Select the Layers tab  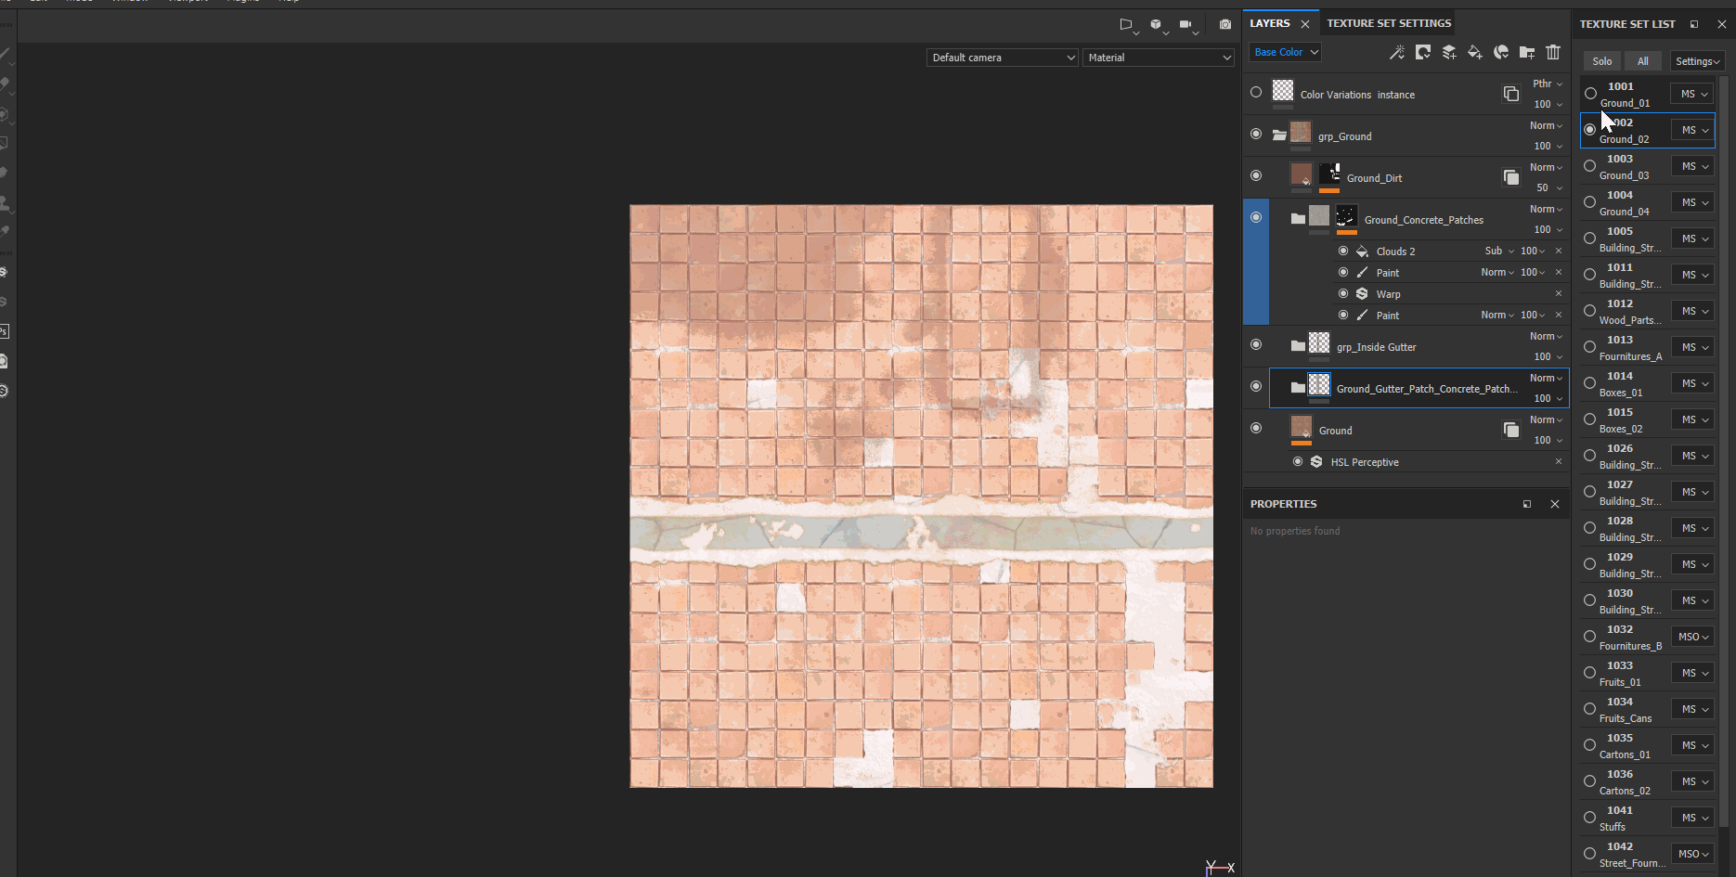coord(1269,23)
